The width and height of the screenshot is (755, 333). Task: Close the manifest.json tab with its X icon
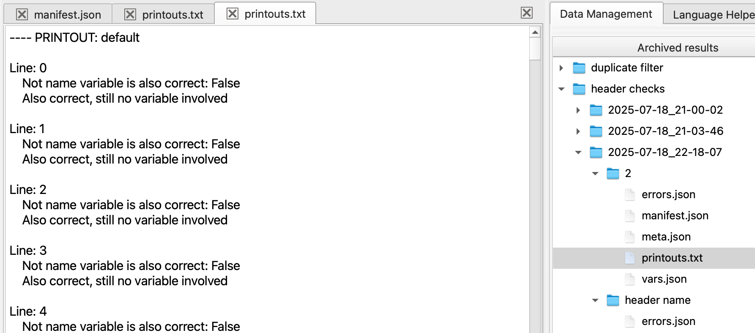tap(22, 14)
